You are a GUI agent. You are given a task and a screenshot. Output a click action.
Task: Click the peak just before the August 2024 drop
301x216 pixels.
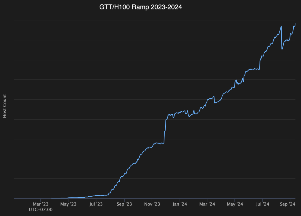click(x=281, y=26)
